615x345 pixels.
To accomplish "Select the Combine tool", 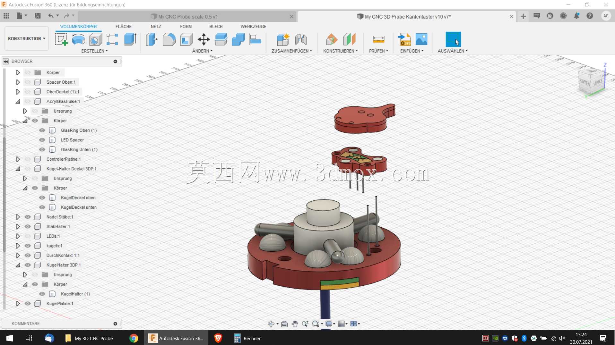I will [x=238, y=39].
